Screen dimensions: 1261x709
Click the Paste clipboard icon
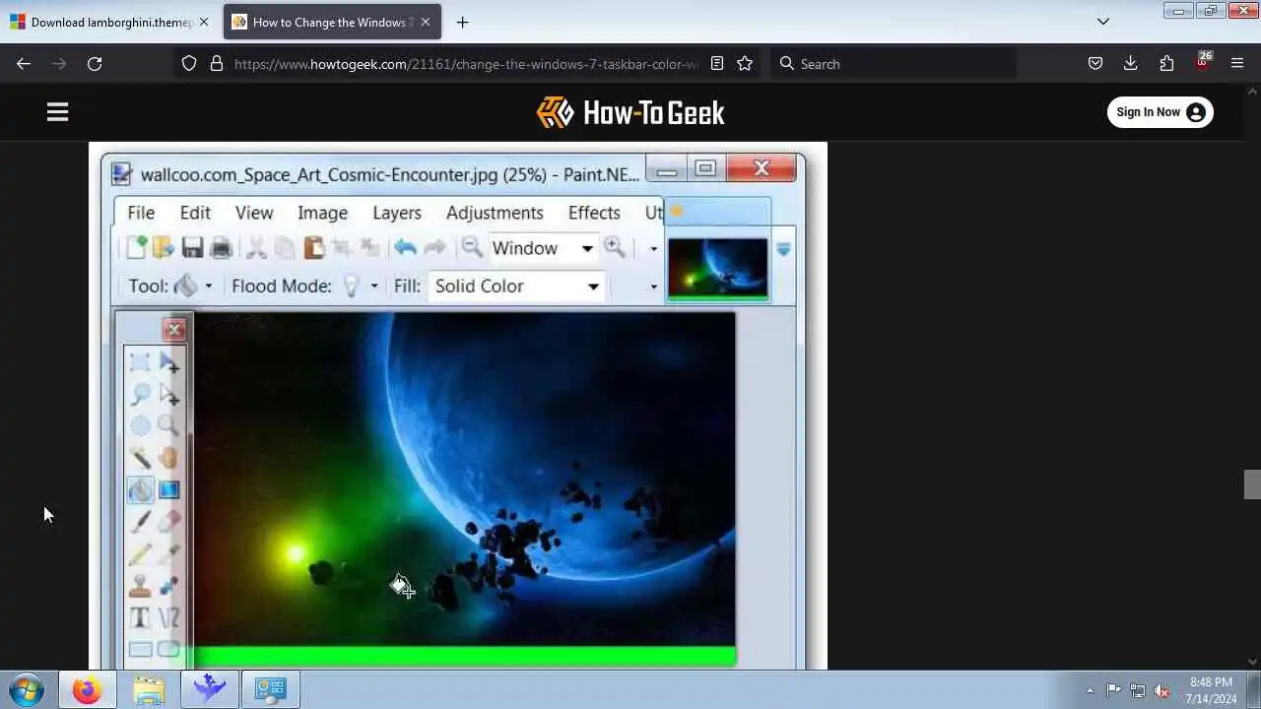(x=313, y=248)
